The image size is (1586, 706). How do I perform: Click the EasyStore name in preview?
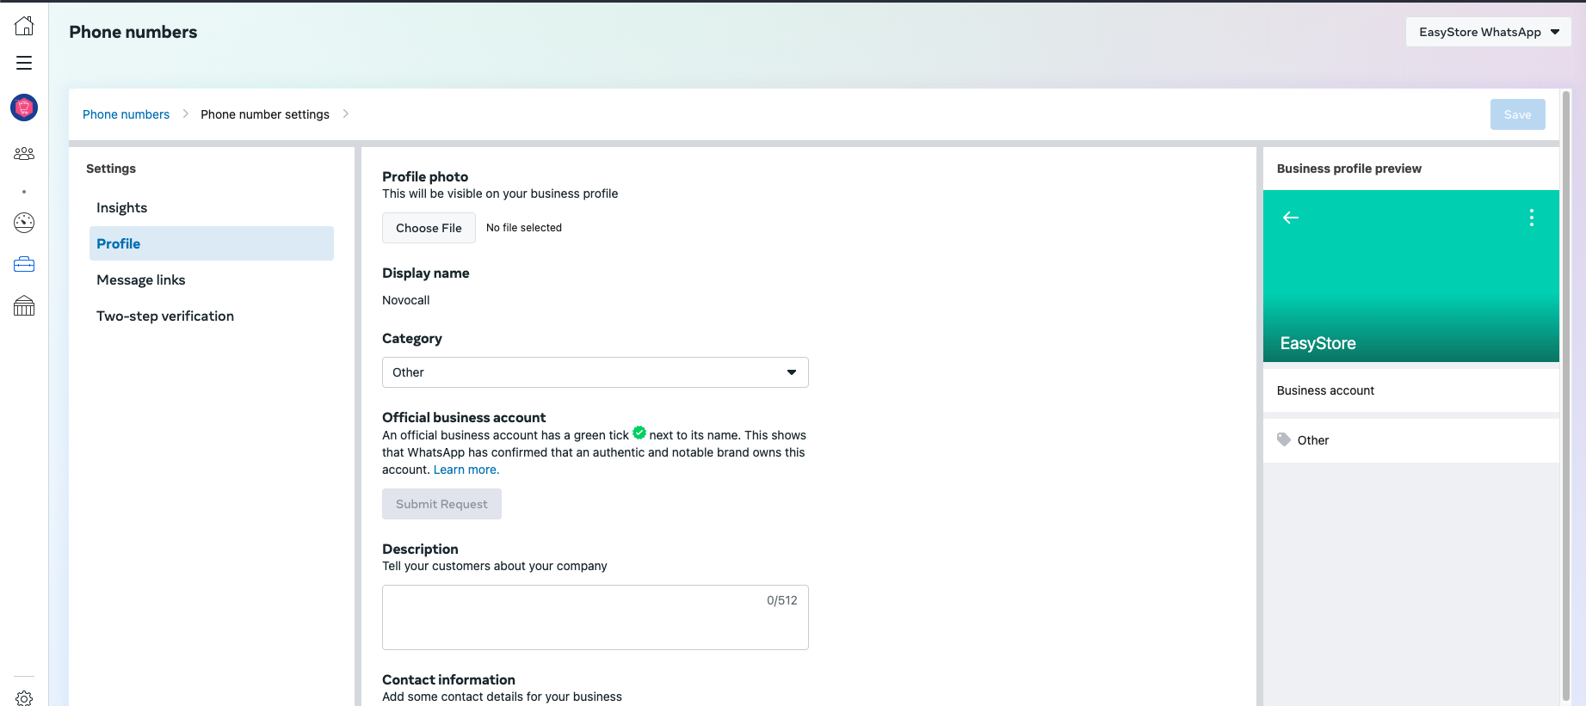(x=1318, y=343)
